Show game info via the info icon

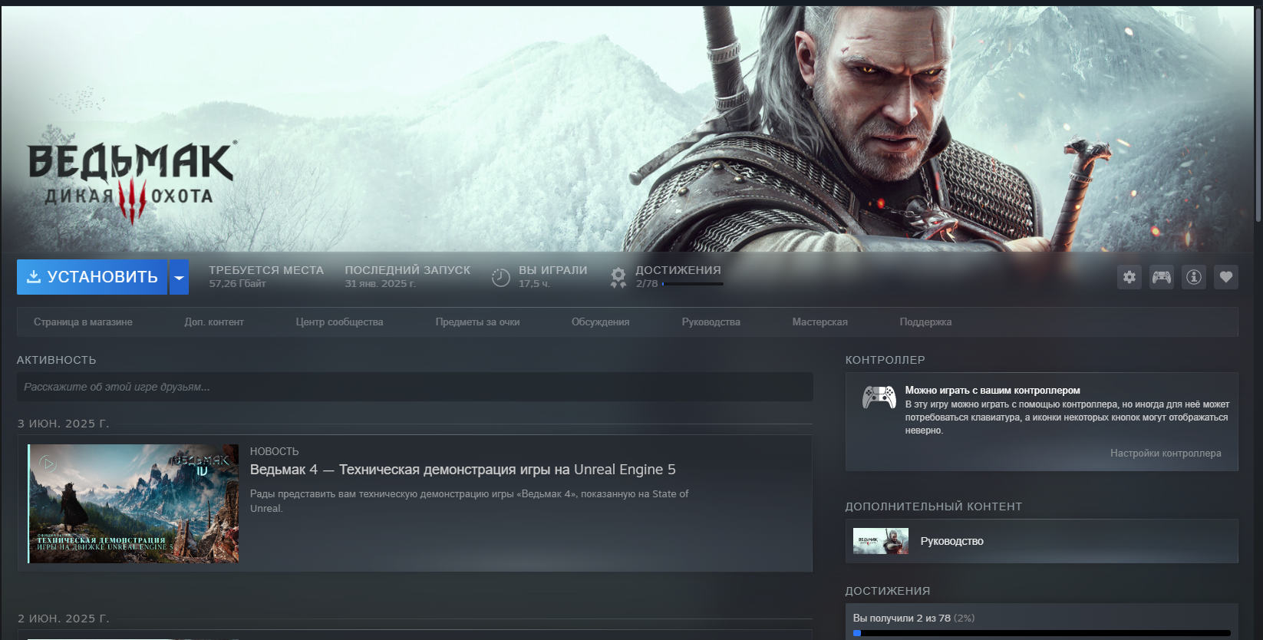(1194, 277)
